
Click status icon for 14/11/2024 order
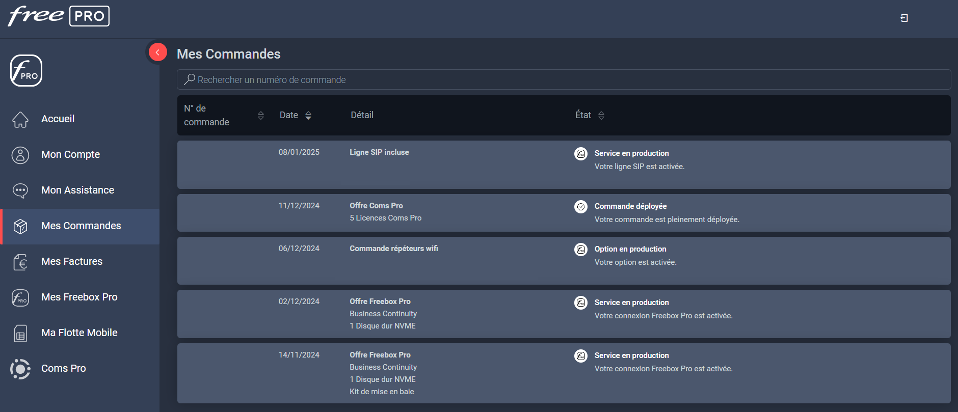[x=581, y=356]
